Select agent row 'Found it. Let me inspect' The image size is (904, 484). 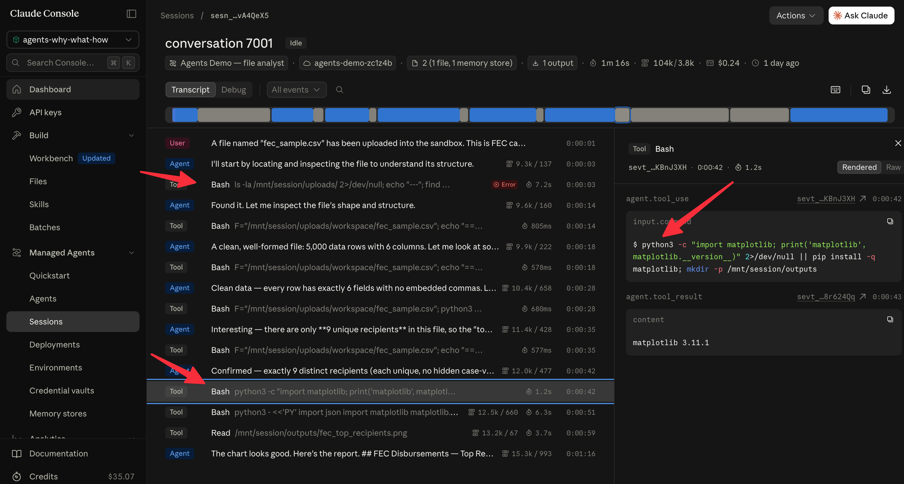[380, 205]
